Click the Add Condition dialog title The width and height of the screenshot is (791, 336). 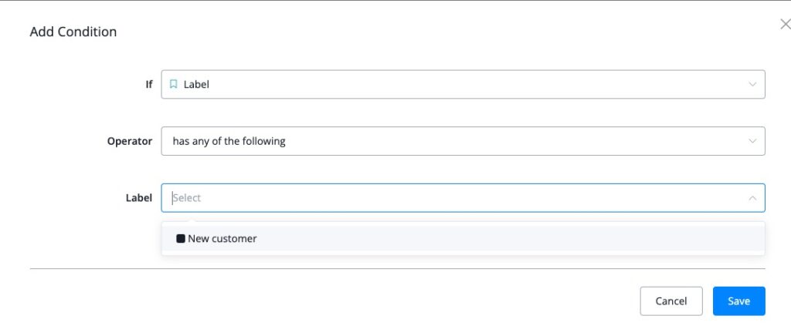click(73, 32)
